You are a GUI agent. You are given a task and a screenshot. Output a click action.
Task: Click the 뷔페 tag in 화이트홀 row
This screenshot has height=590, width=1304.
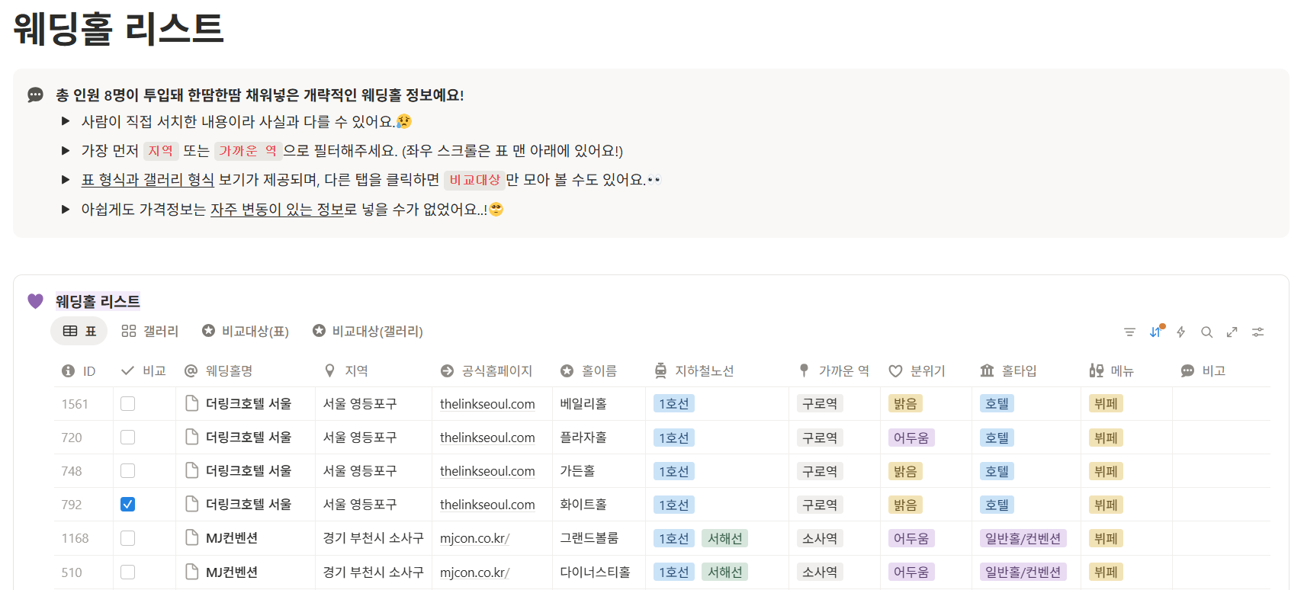1106,505
